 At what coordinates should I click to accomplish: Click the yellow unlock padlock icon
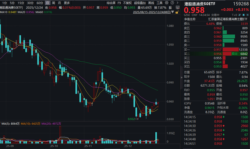[x=177, y=12]
